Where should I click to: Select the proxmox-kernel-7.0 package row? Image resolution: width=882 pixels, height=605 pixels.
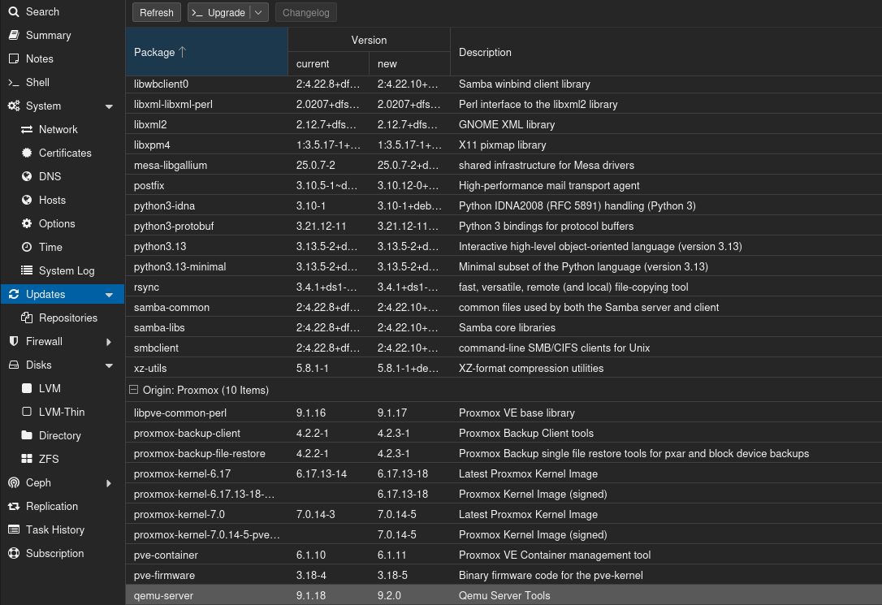coord(504,514)
